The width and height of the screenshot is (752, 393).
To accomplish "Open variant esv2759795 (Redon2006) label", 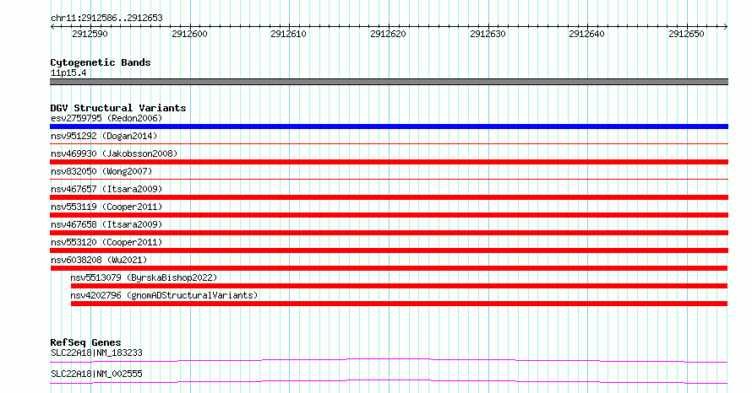I will click(106, 118).
